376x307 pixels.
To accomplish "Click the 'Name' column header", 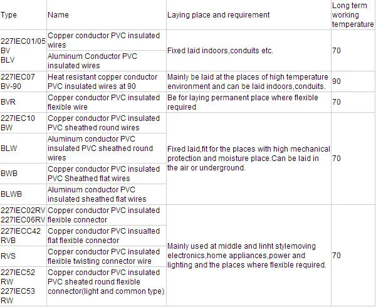I will tap(107, 15).
